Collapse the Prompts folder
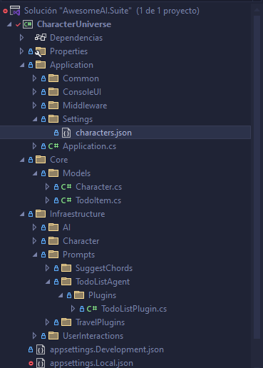This screenshot has width=263, height=368. [35, 255]
